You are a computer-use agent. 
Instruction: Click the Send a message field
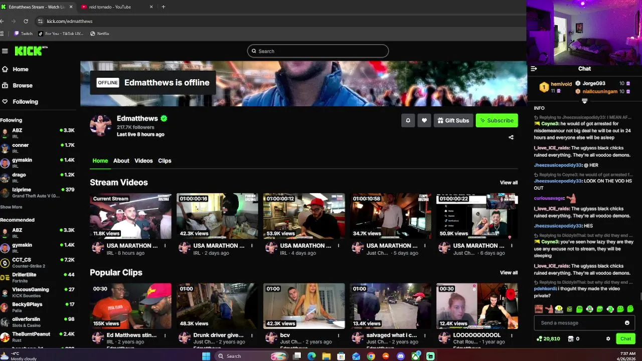pyautogui.click(x=584, y=323)
